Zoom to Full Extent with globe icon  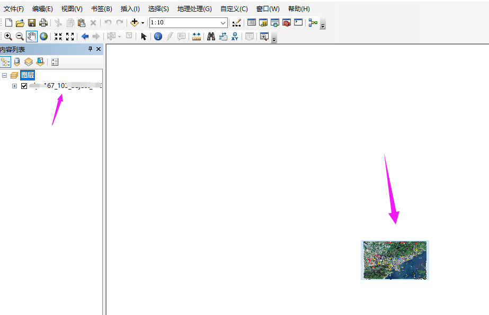pyautogui.click(x=43, y=36)
